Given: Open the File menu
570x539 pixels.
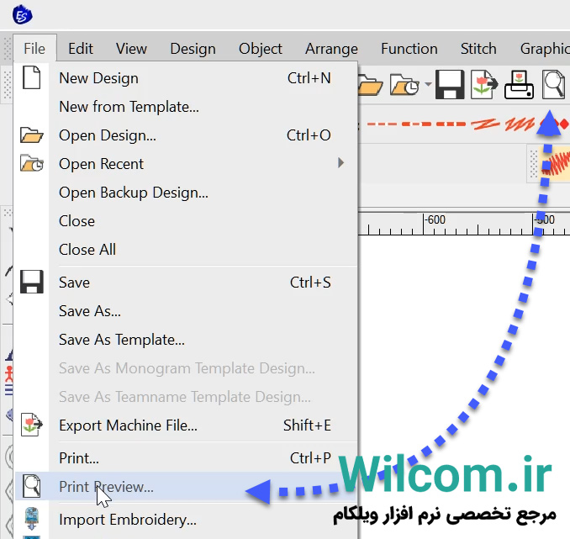Looking at the screenshot, I should point(34,49).
